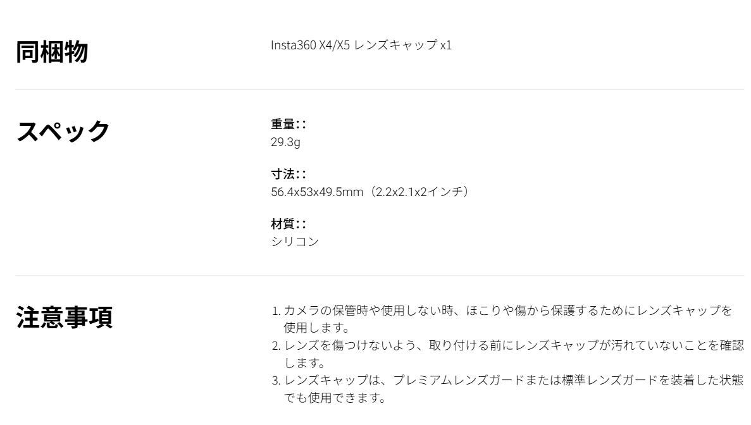This screenshot has width=751, height=425.
Task: Select the 29.3g weight value
Action: coord(285,142)
